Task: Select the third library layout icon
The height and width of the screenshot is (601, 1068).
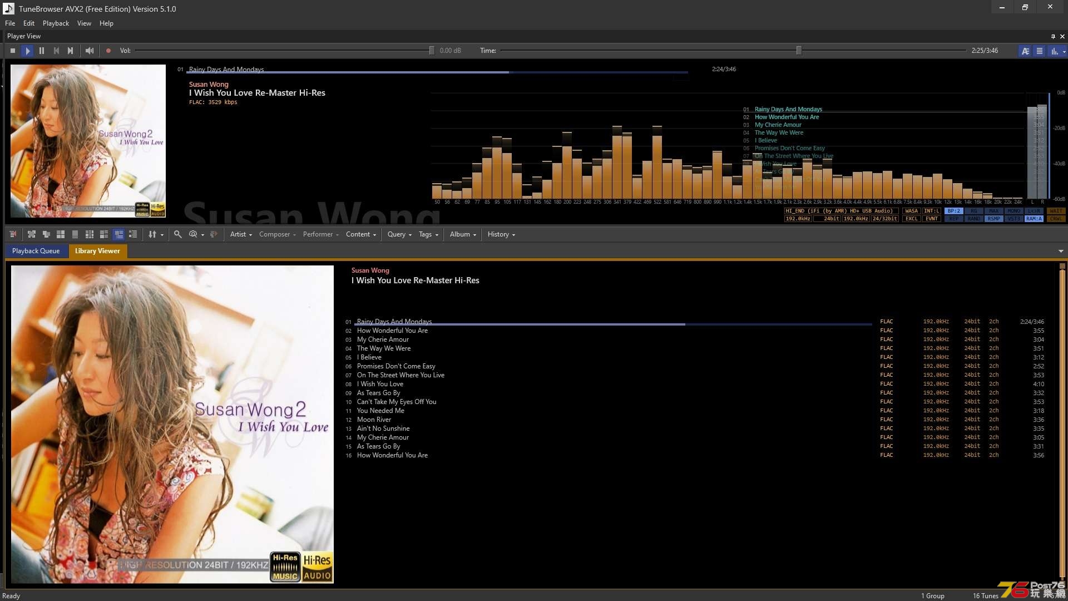Action: (46, 234)
